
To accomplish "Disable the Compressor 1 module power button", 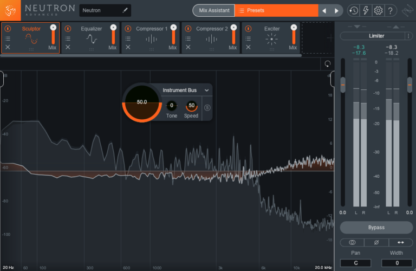I will 128,28.
